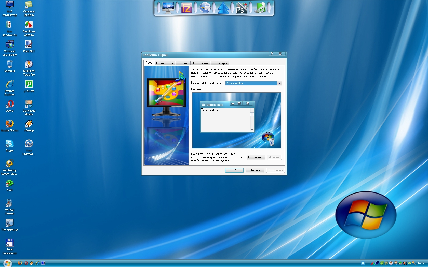Click the theme sample preview image

click(x=236, y=120)
